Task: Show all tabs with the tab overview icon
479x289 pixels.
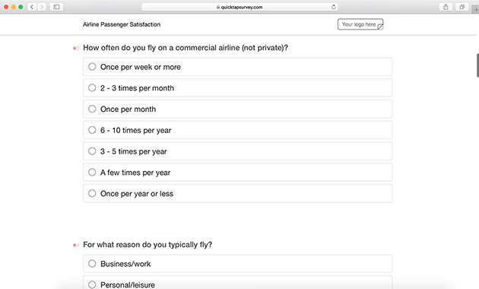Action: coord(462,7)
